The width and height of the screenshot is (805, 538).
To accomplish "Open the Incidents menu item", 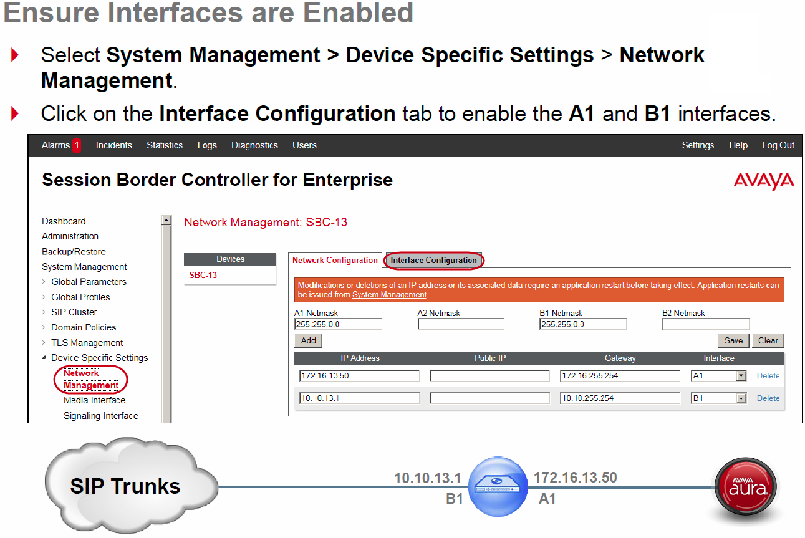I will (x=114, y=145).
